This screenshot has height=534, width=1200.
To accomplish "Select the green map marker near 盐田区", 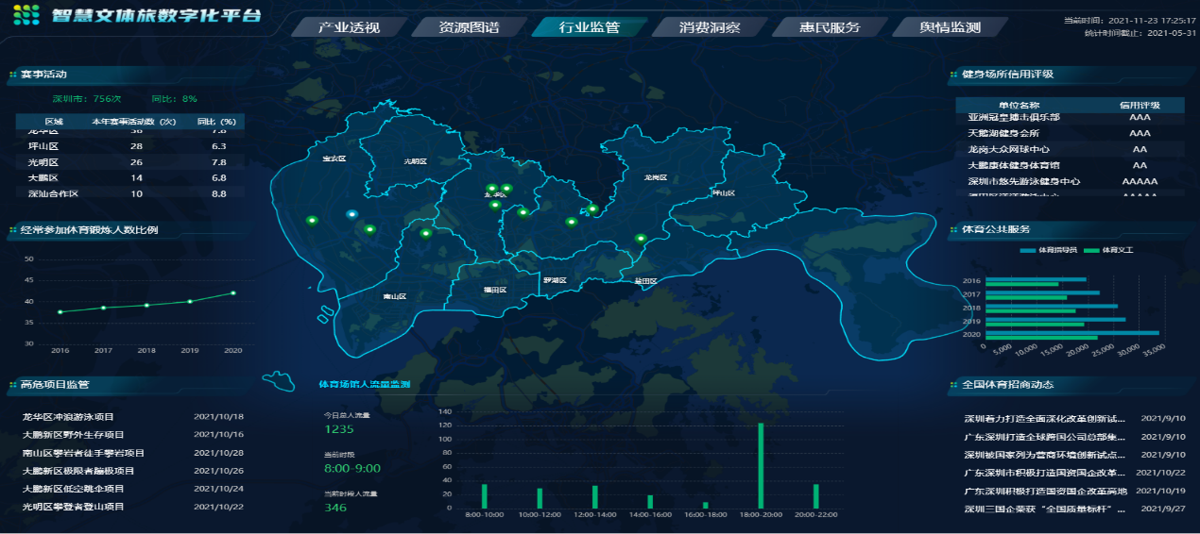I will (641, 239).
